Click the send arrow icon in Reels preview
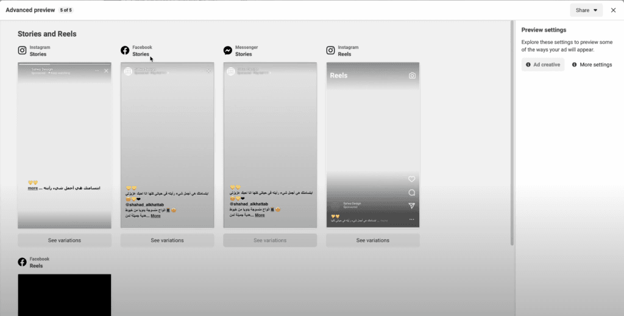624x316 pixels. point(412,206)
